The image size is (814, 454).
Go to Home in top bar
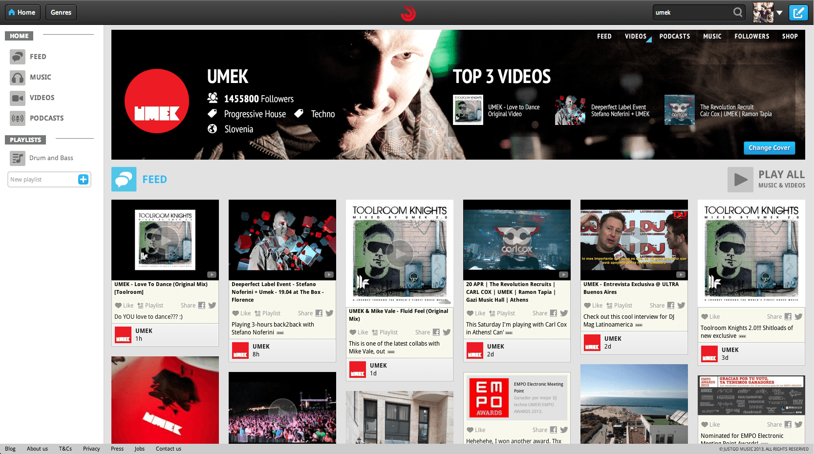[x=22, y=12]
